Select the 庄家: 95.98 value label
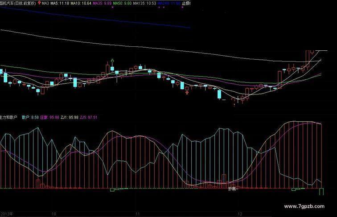Image resolution: width=337 pixels, height=217 pixels. click(49, 117)
